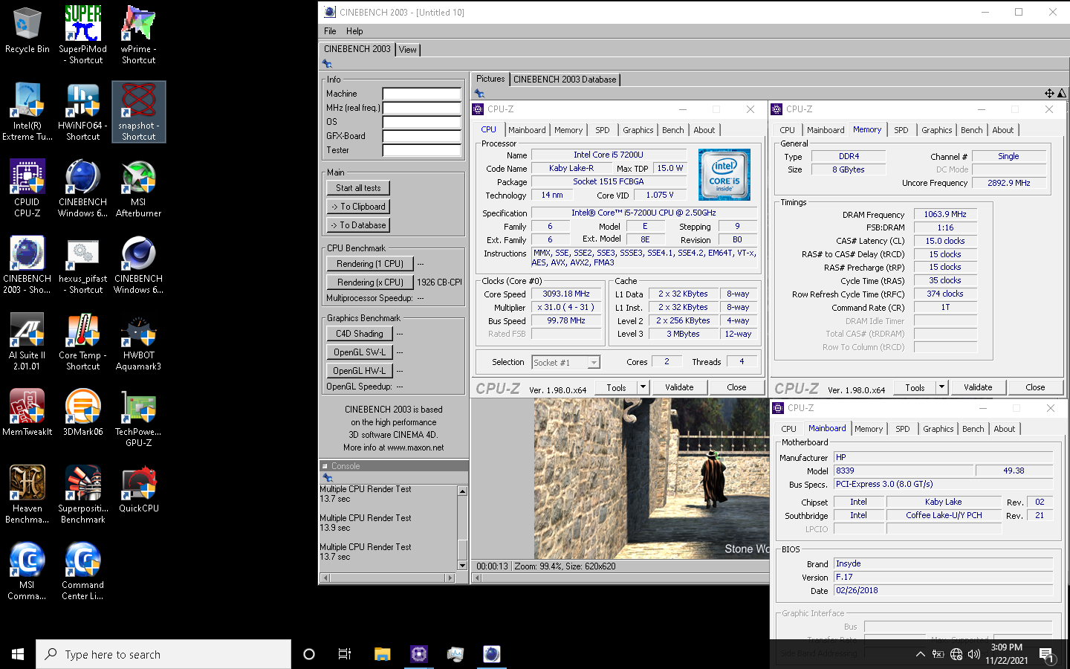This screenshot has height=669, width=1070.
Task: Open TechPowerUp GPU-Z desktop icon
Action: (138, 418)
